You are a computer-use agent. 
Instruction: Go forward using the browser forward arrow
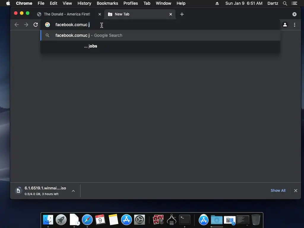pyautogui.click(x=26, y=25)
